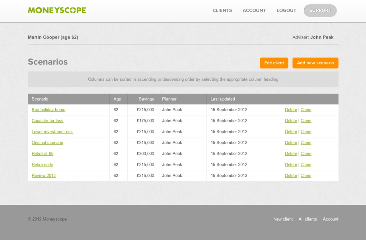Clone the Buy holiday home scenario
This screenshot has height=240, width=366.
click(x=306, y=110)
